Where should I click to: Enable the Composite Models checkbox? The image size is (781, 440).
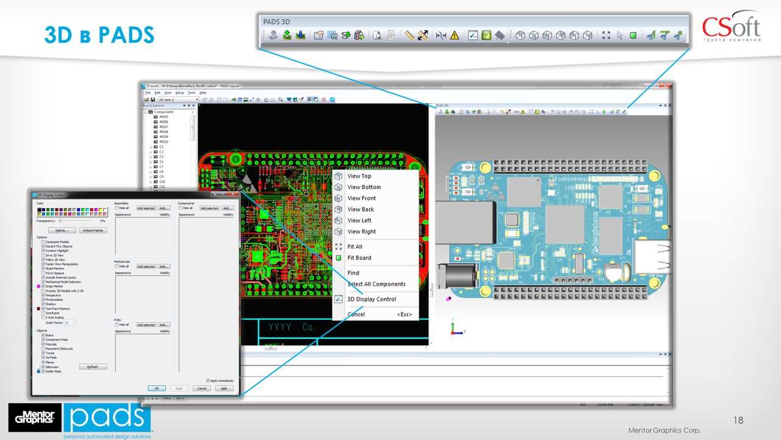43,242
